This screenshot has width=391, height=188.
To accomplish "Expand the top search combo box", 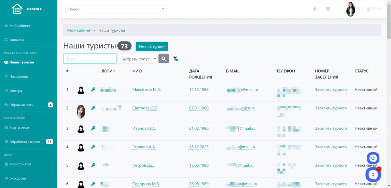I will pos(116,9).
